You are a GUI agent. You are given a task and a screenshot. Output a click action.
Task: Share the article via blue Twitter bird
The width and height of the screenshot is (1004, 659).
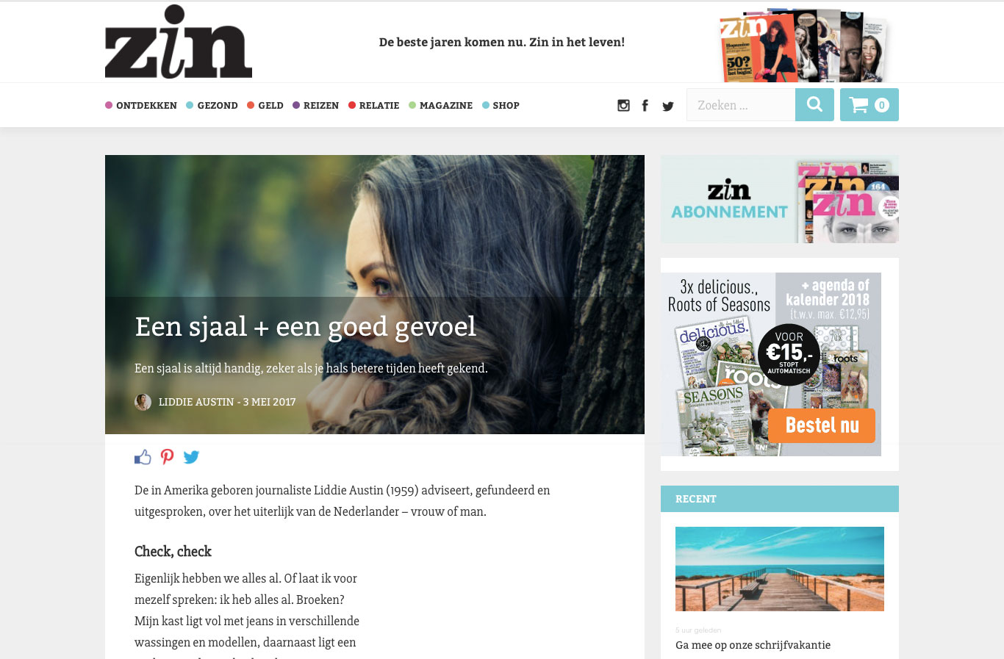point(192,457)
